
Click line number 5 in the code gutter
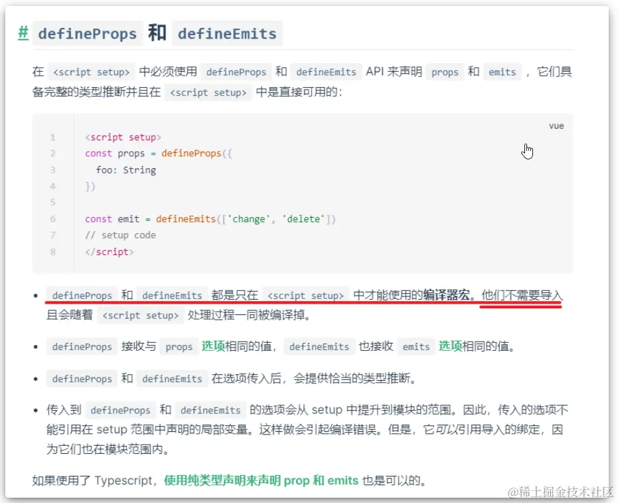click(x=53, y=203)
